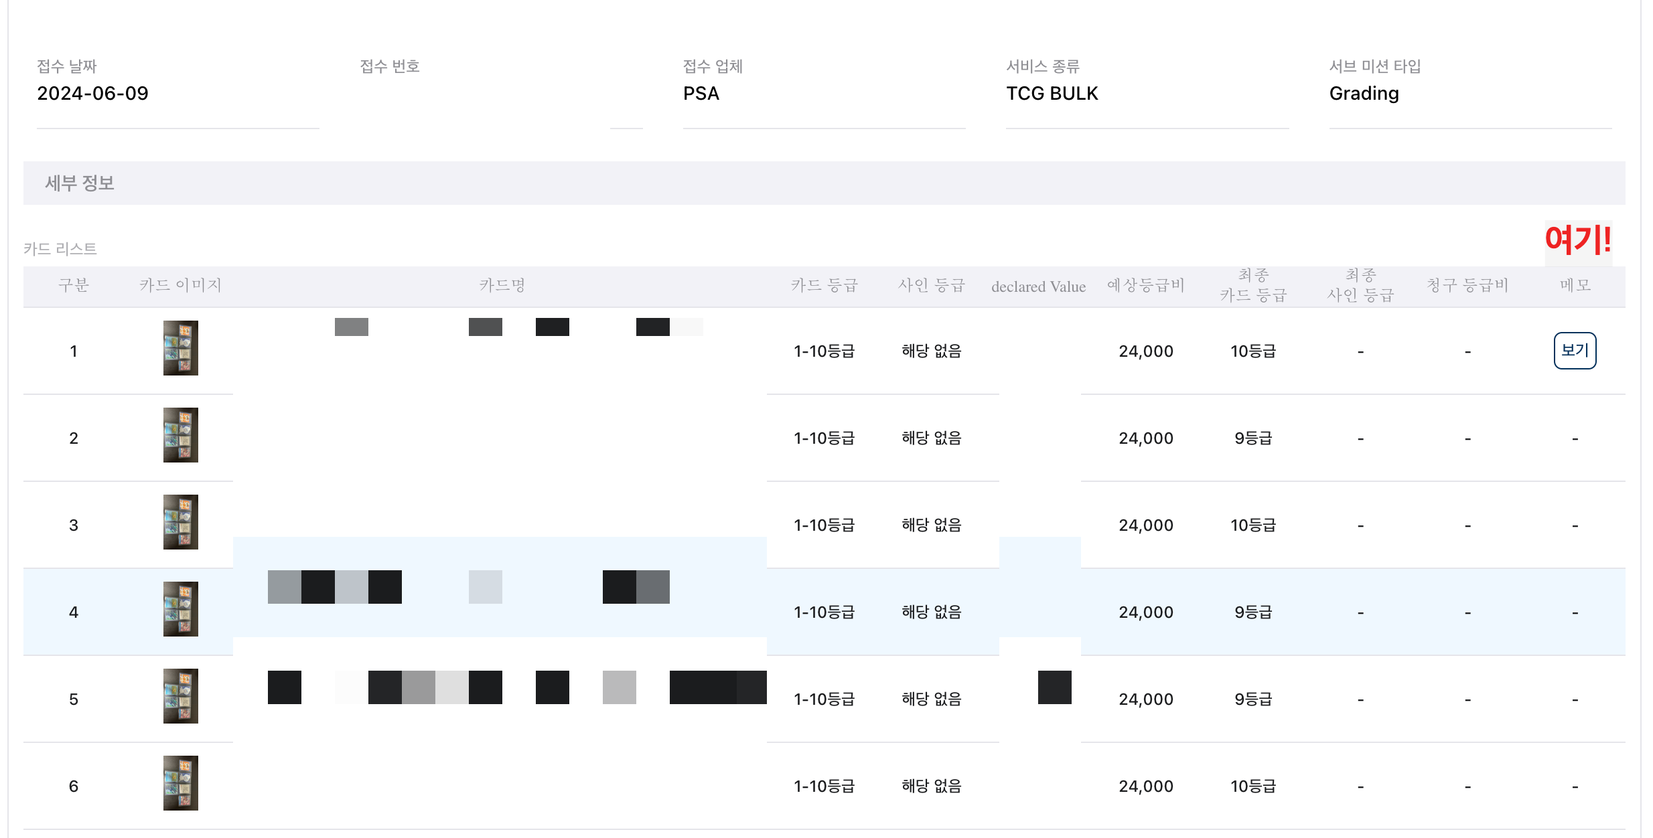This screenshot has height=838, width=1653.
Task: Open card image thumbnail in row 2
Action: point(181,435)
